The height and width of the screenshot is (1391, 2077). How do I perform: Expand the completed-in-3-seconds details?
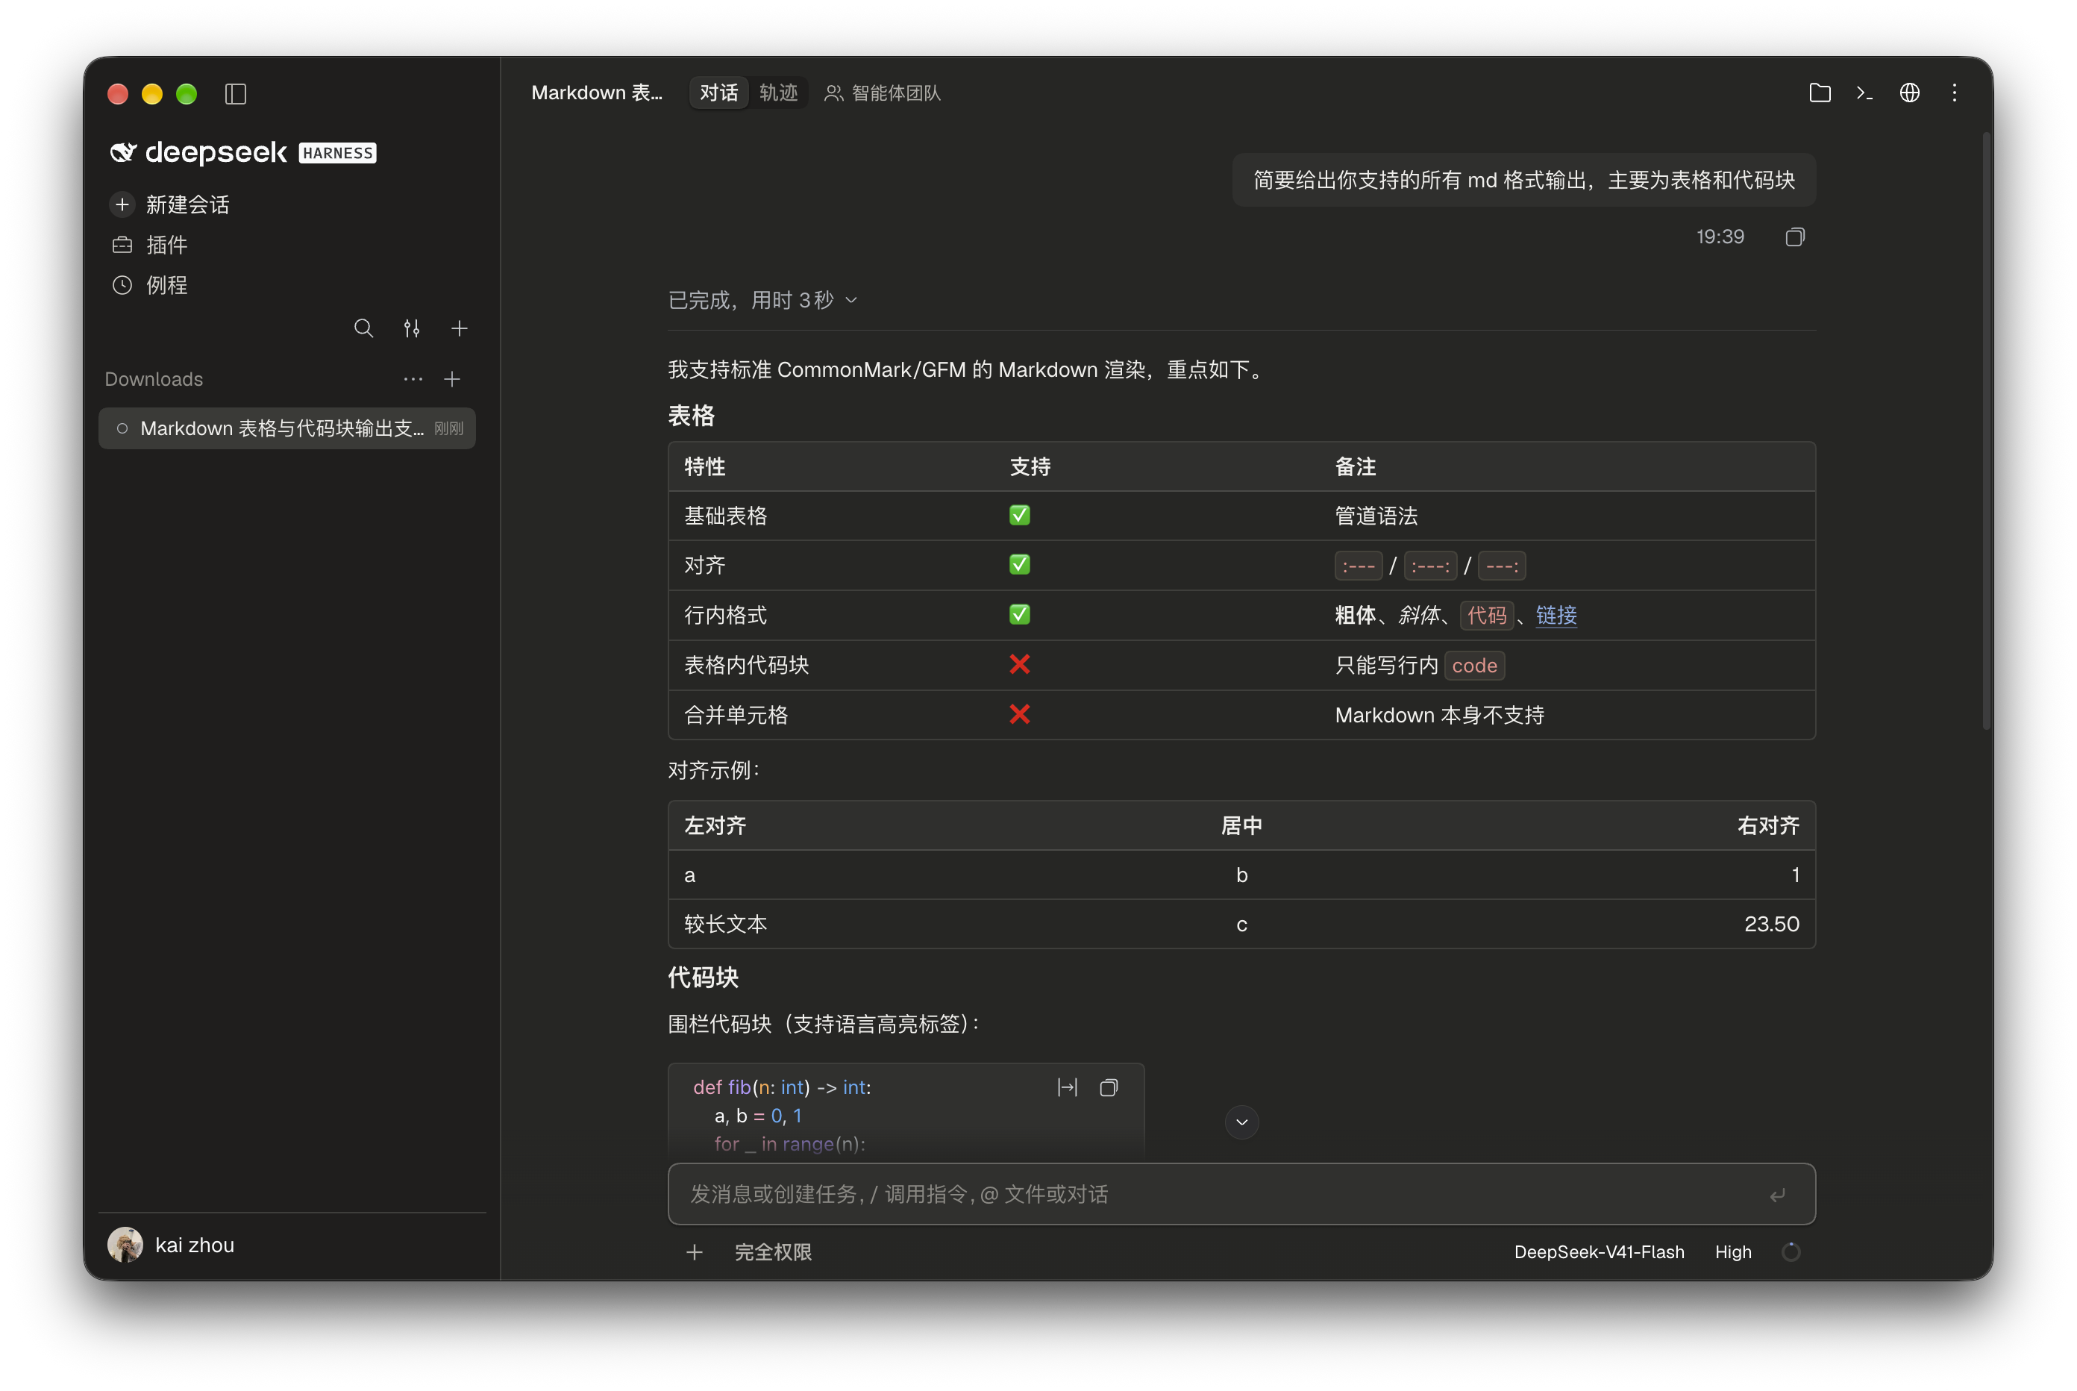(x=763, y=300)
